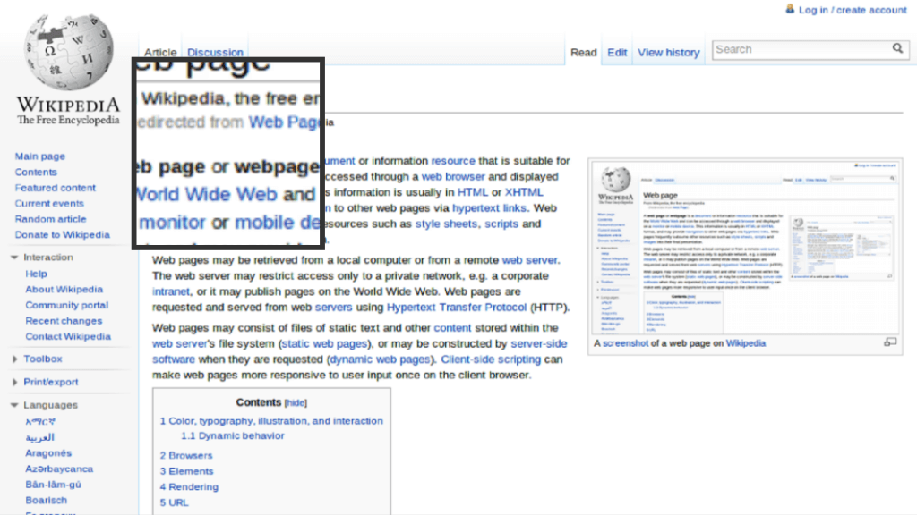
Task: Hide the Contents table via hide link
Action: (296, 403)
